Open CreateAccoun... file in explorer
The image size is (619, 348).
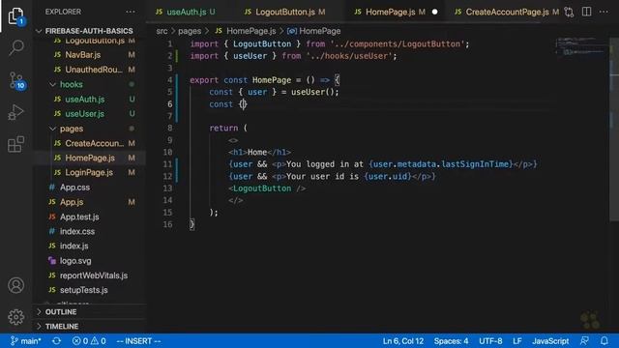(x=95, y=143)
